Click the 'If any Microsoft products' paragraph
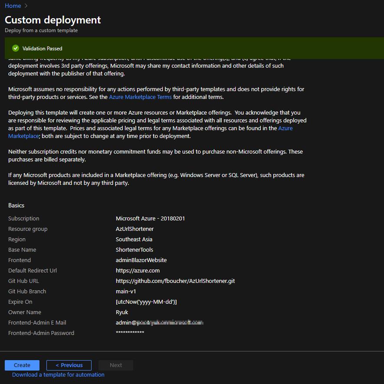The width and height of the screenshot is (384, 384). point(156,179)
